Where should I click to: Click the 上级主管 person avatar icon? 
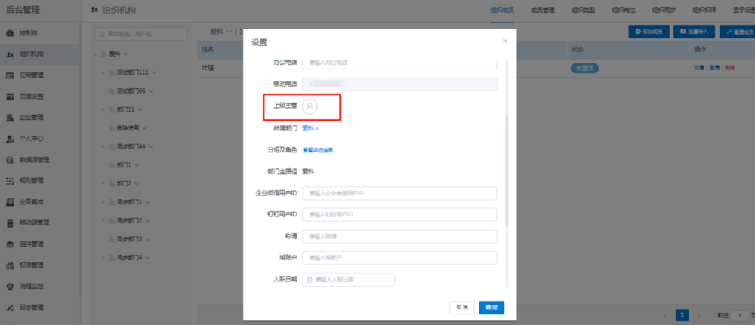[x=310, y=107]
